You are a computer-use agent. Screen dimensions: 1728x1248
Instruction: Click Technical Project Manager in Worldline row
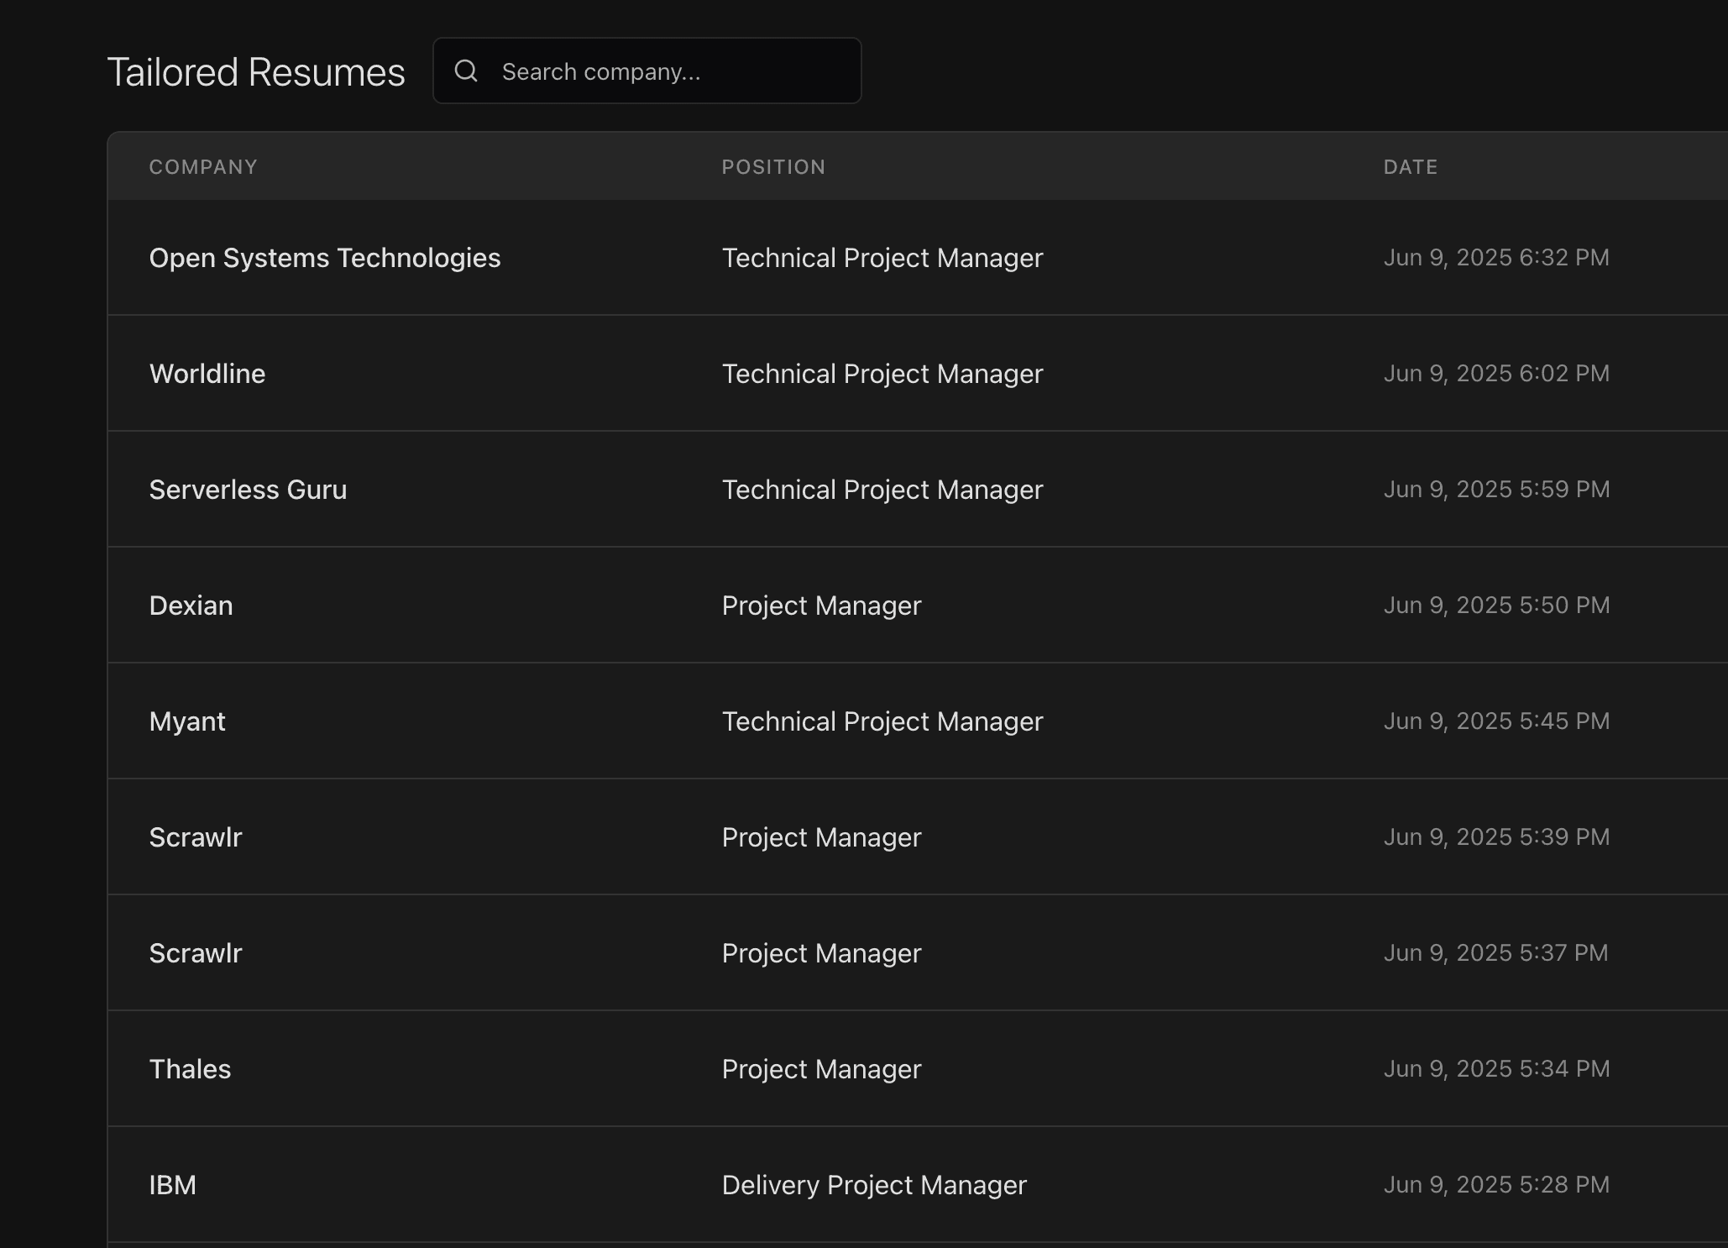pos(882,374)
